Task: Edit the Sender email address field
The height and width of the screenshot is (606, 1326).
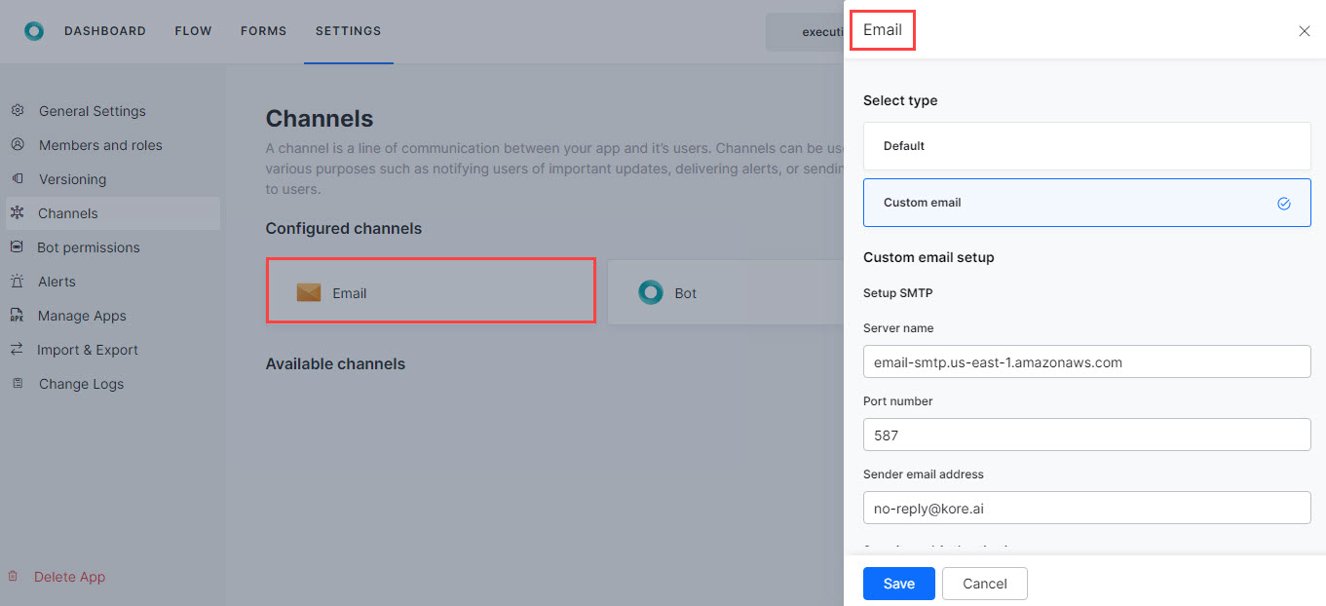Action: (1086, 508)
